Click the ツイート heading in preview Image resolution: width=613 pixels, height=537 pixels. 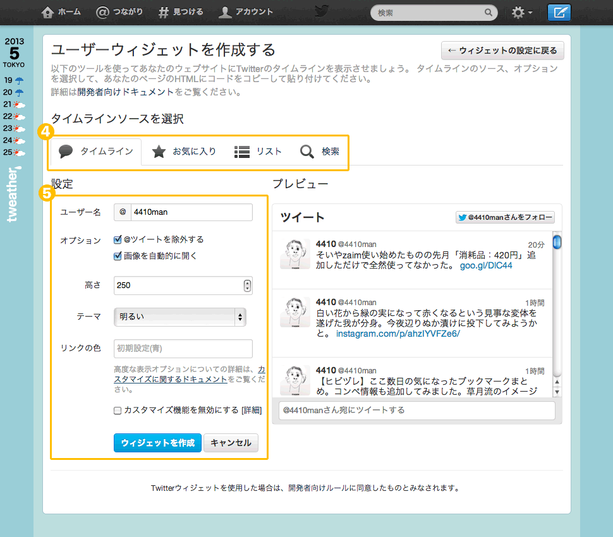tap(302, 217)
